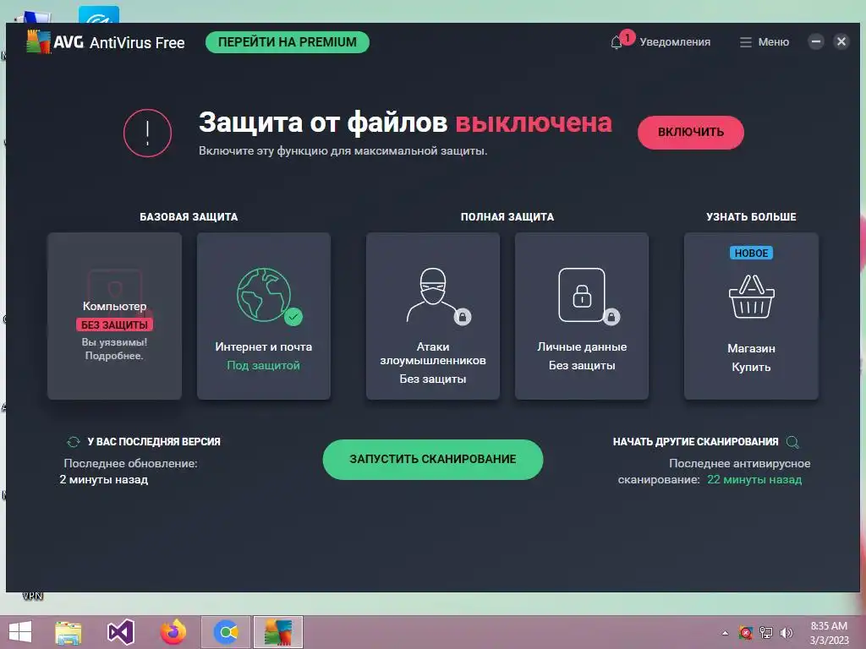Click the exclamation warning circle icon

147,133
